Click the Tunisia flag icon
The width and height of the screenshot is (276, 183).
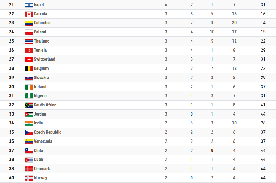(x=29, y=51)
